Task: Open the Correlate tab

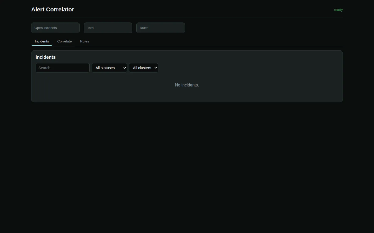Action: (x=64, y=41)
